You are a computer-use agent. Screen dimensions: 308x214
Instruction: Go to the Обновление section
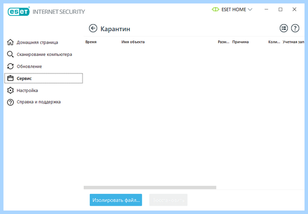click(29, 66)
